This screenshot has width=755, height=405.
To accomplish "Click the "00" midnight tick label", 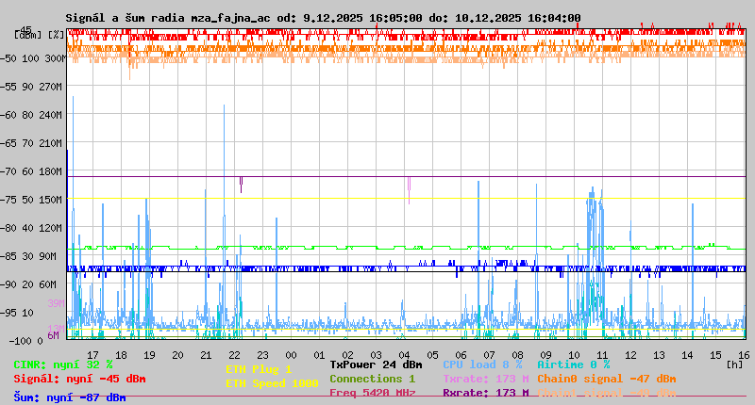I will tap(291, 355).
